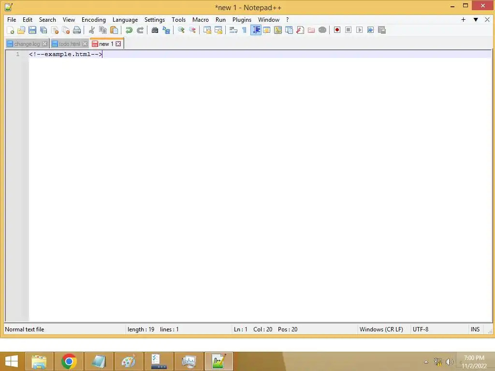Toggle Show All Characters pilcrow icon

(x=244, y=30)
